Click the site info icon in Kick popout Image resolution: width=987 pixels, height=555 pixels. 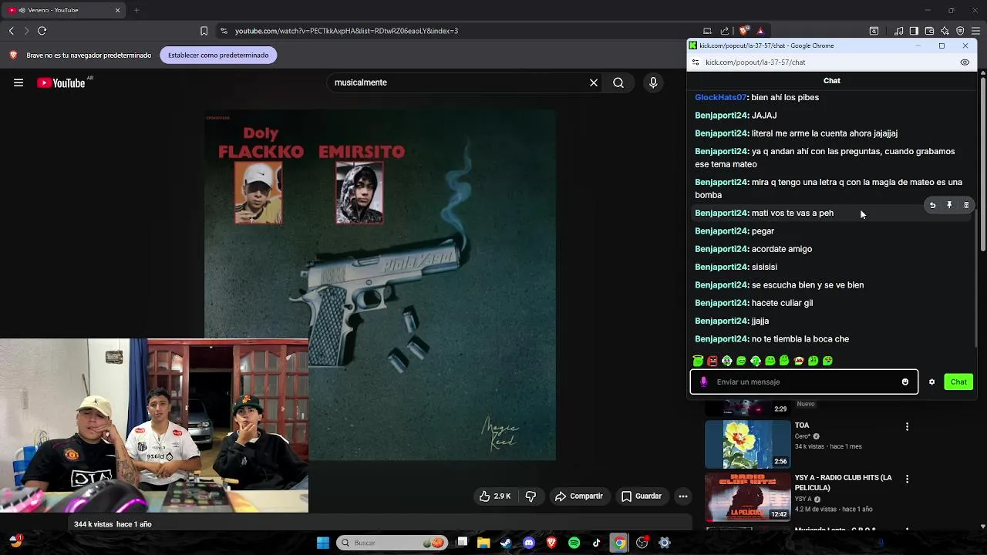pos(696,62)
